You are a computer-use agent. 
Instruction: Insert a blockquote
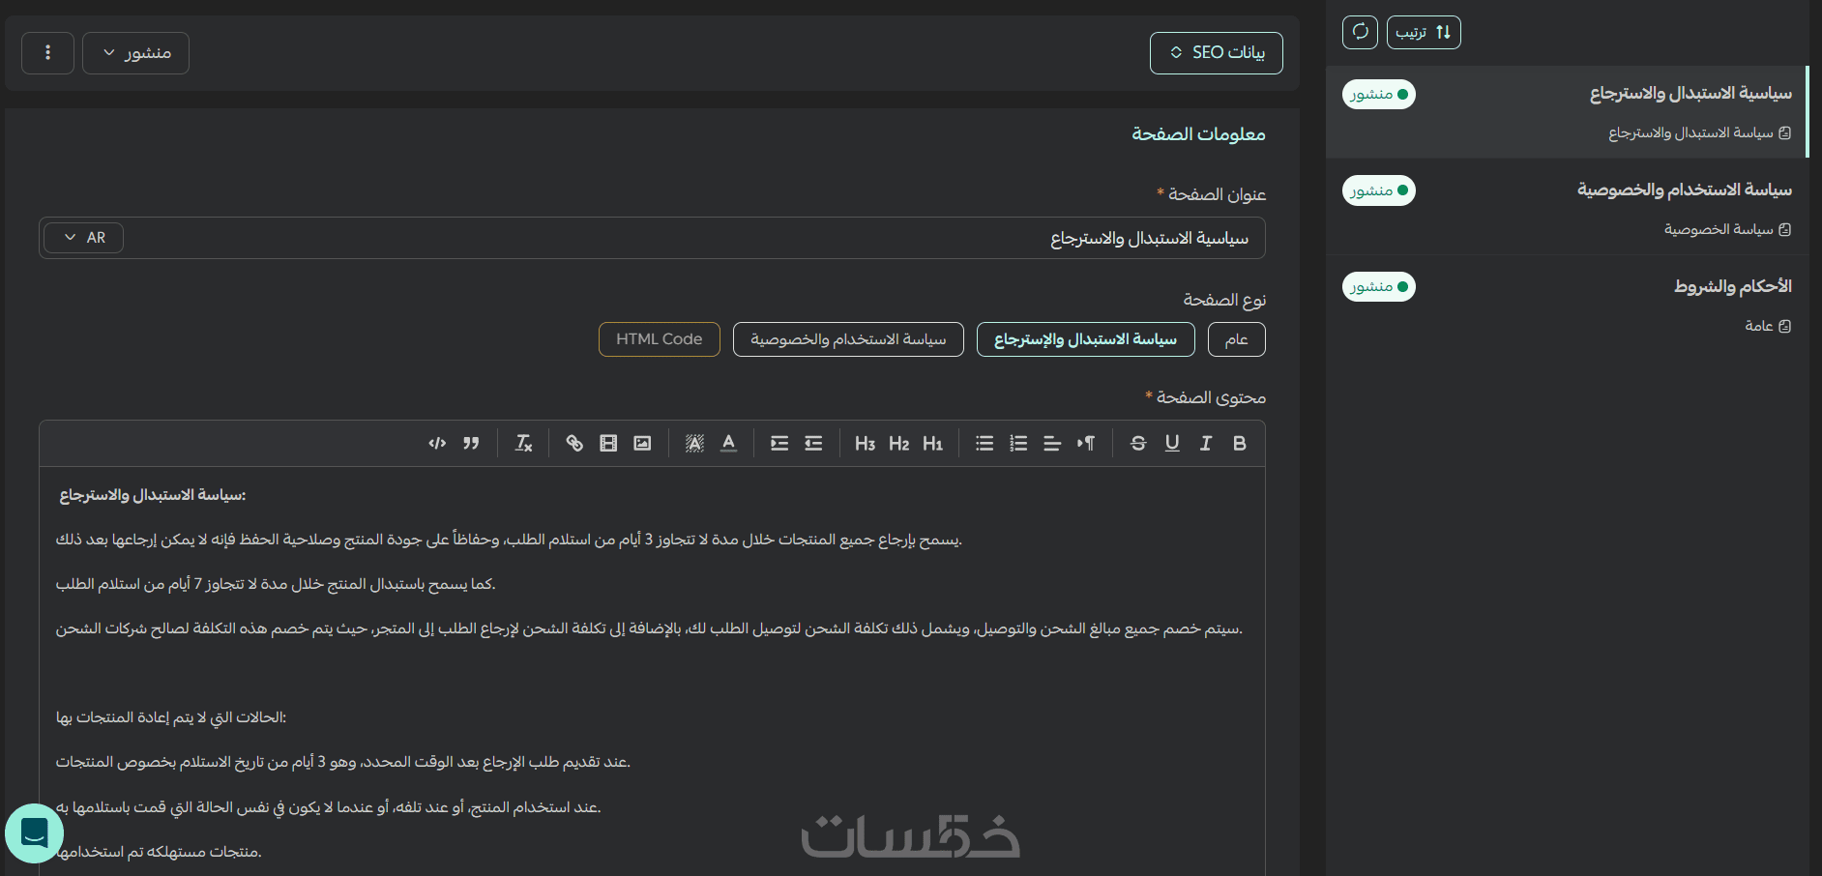471,443
